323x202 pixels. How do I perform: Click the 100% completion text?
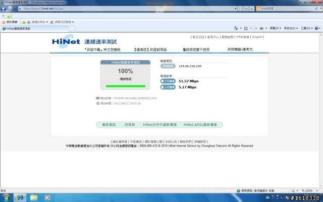[x=125, y=71]
